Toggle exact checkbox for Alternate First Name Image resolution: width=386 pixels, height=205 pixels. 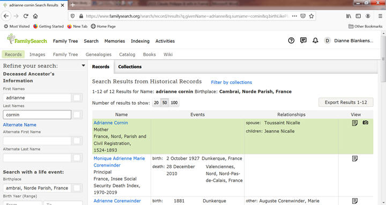[77, 141]
